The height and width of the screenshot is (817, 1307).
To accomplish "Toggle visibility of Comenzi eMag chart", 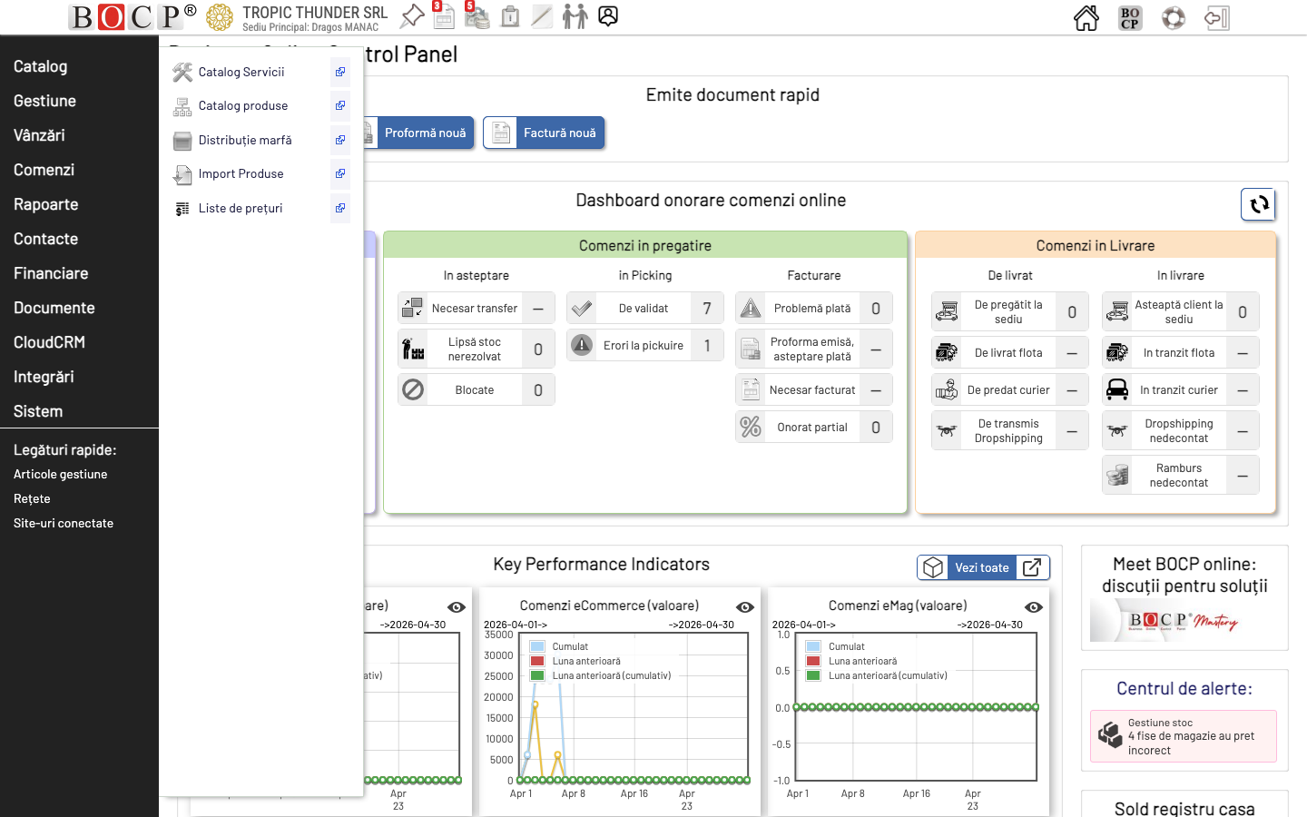I will click(1034, 607).
